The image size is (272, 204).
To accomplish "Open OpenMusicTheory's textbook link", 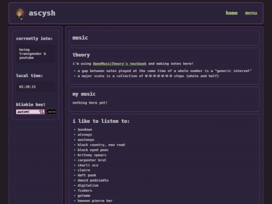I will 119,63.
